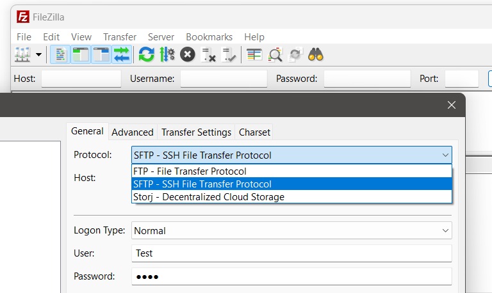Switch to the Transfer Settings tab

click(x=196, y=132)
